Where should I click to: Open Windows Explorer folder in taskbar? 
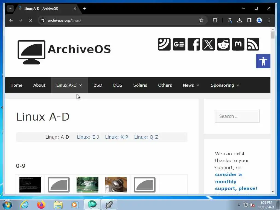(58, 205)
